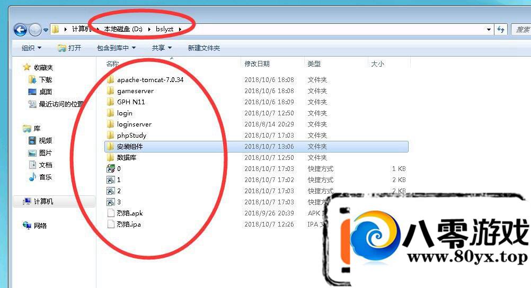Select the shortcut icon named 0
The image size is (531, 288).
(x=111, y=168)
